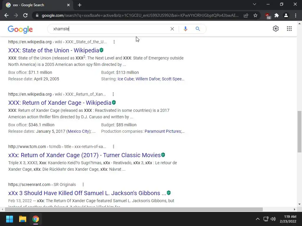Click the scroll-right arrow of horizontal scrollbar
The width and height of the screenshot is (302, 226).
295,209
